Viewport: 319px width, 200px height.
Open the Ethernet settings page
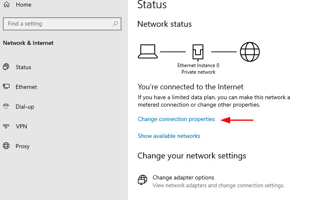26,87
